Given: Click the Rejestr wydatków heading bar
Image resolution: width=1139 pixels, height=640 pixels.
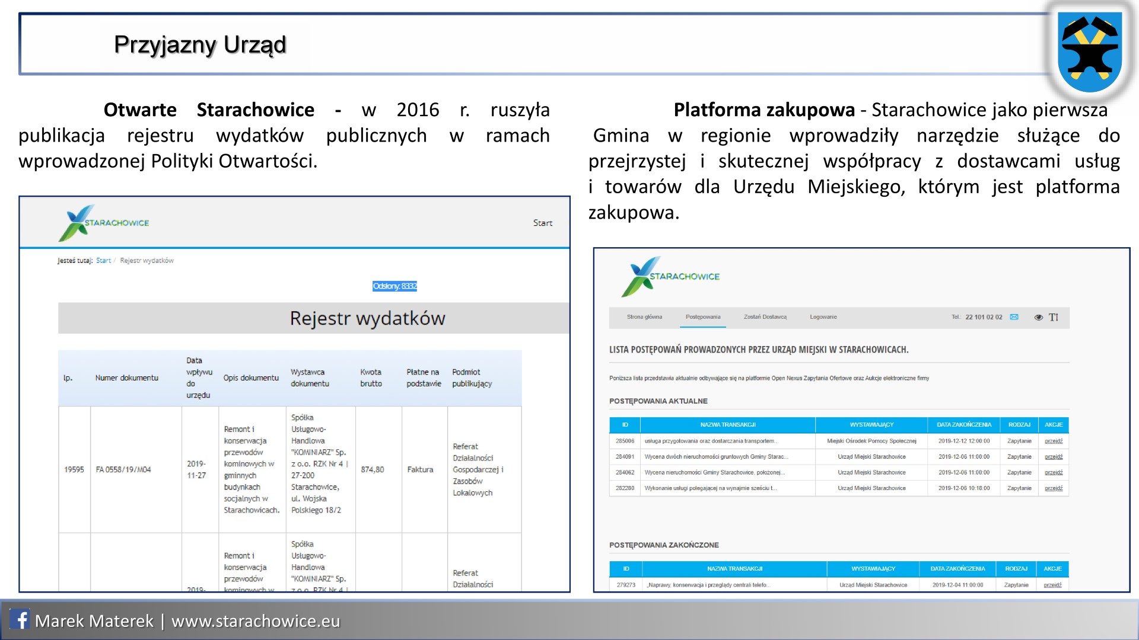Looking at the screenshot, I should 314,318.
